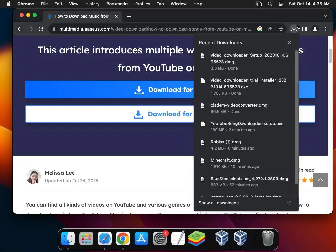Open App Store from the Dock
Image resolution: width=336 pixels, height=252 pixels.
coord(141,239)
